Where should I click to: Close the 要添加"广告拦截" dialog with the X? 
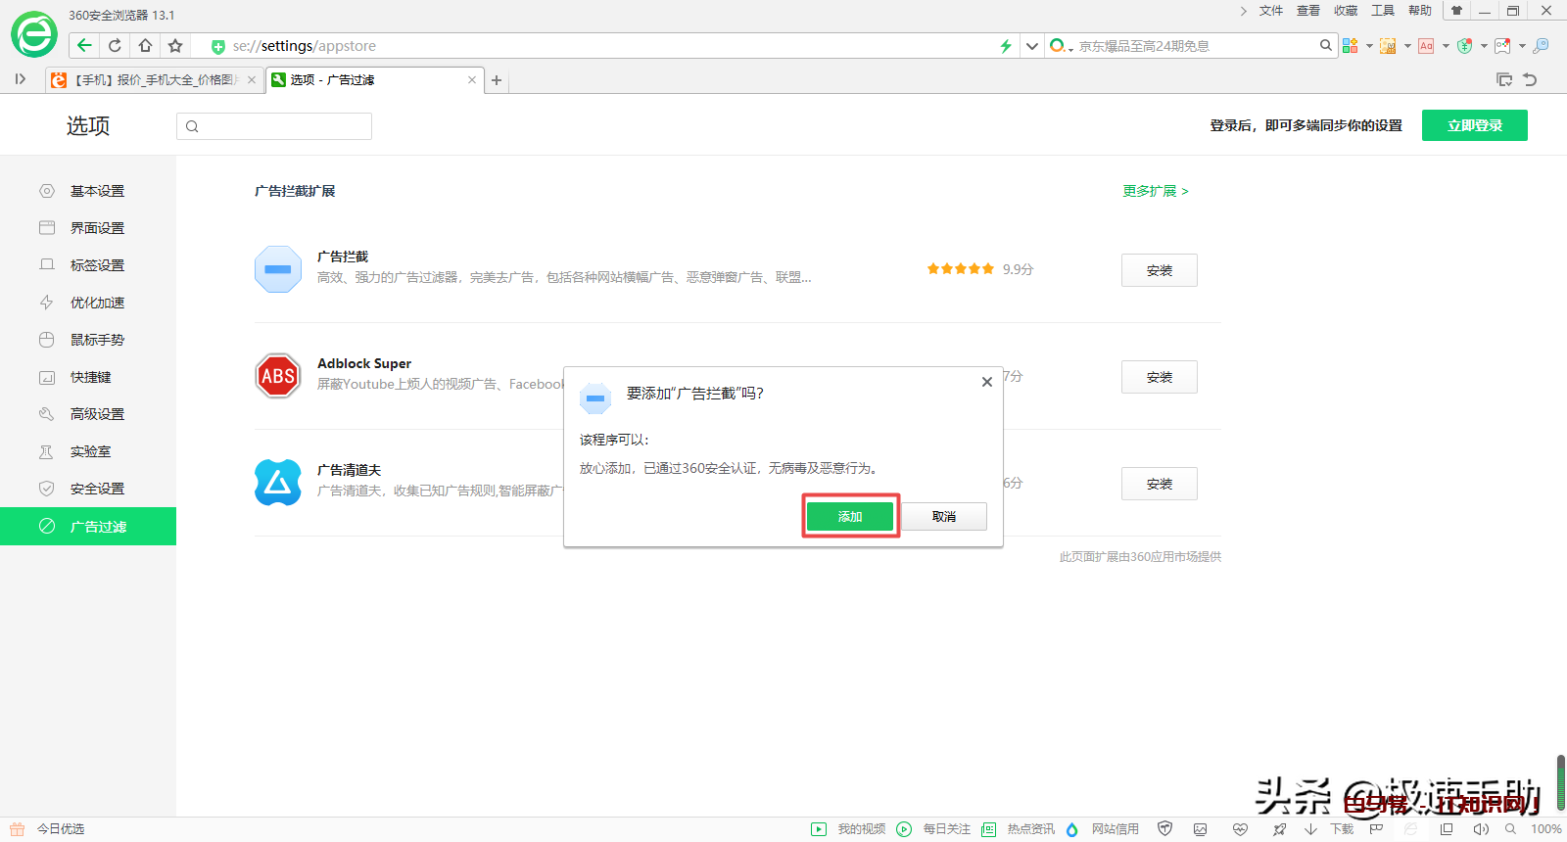(986, 382)
